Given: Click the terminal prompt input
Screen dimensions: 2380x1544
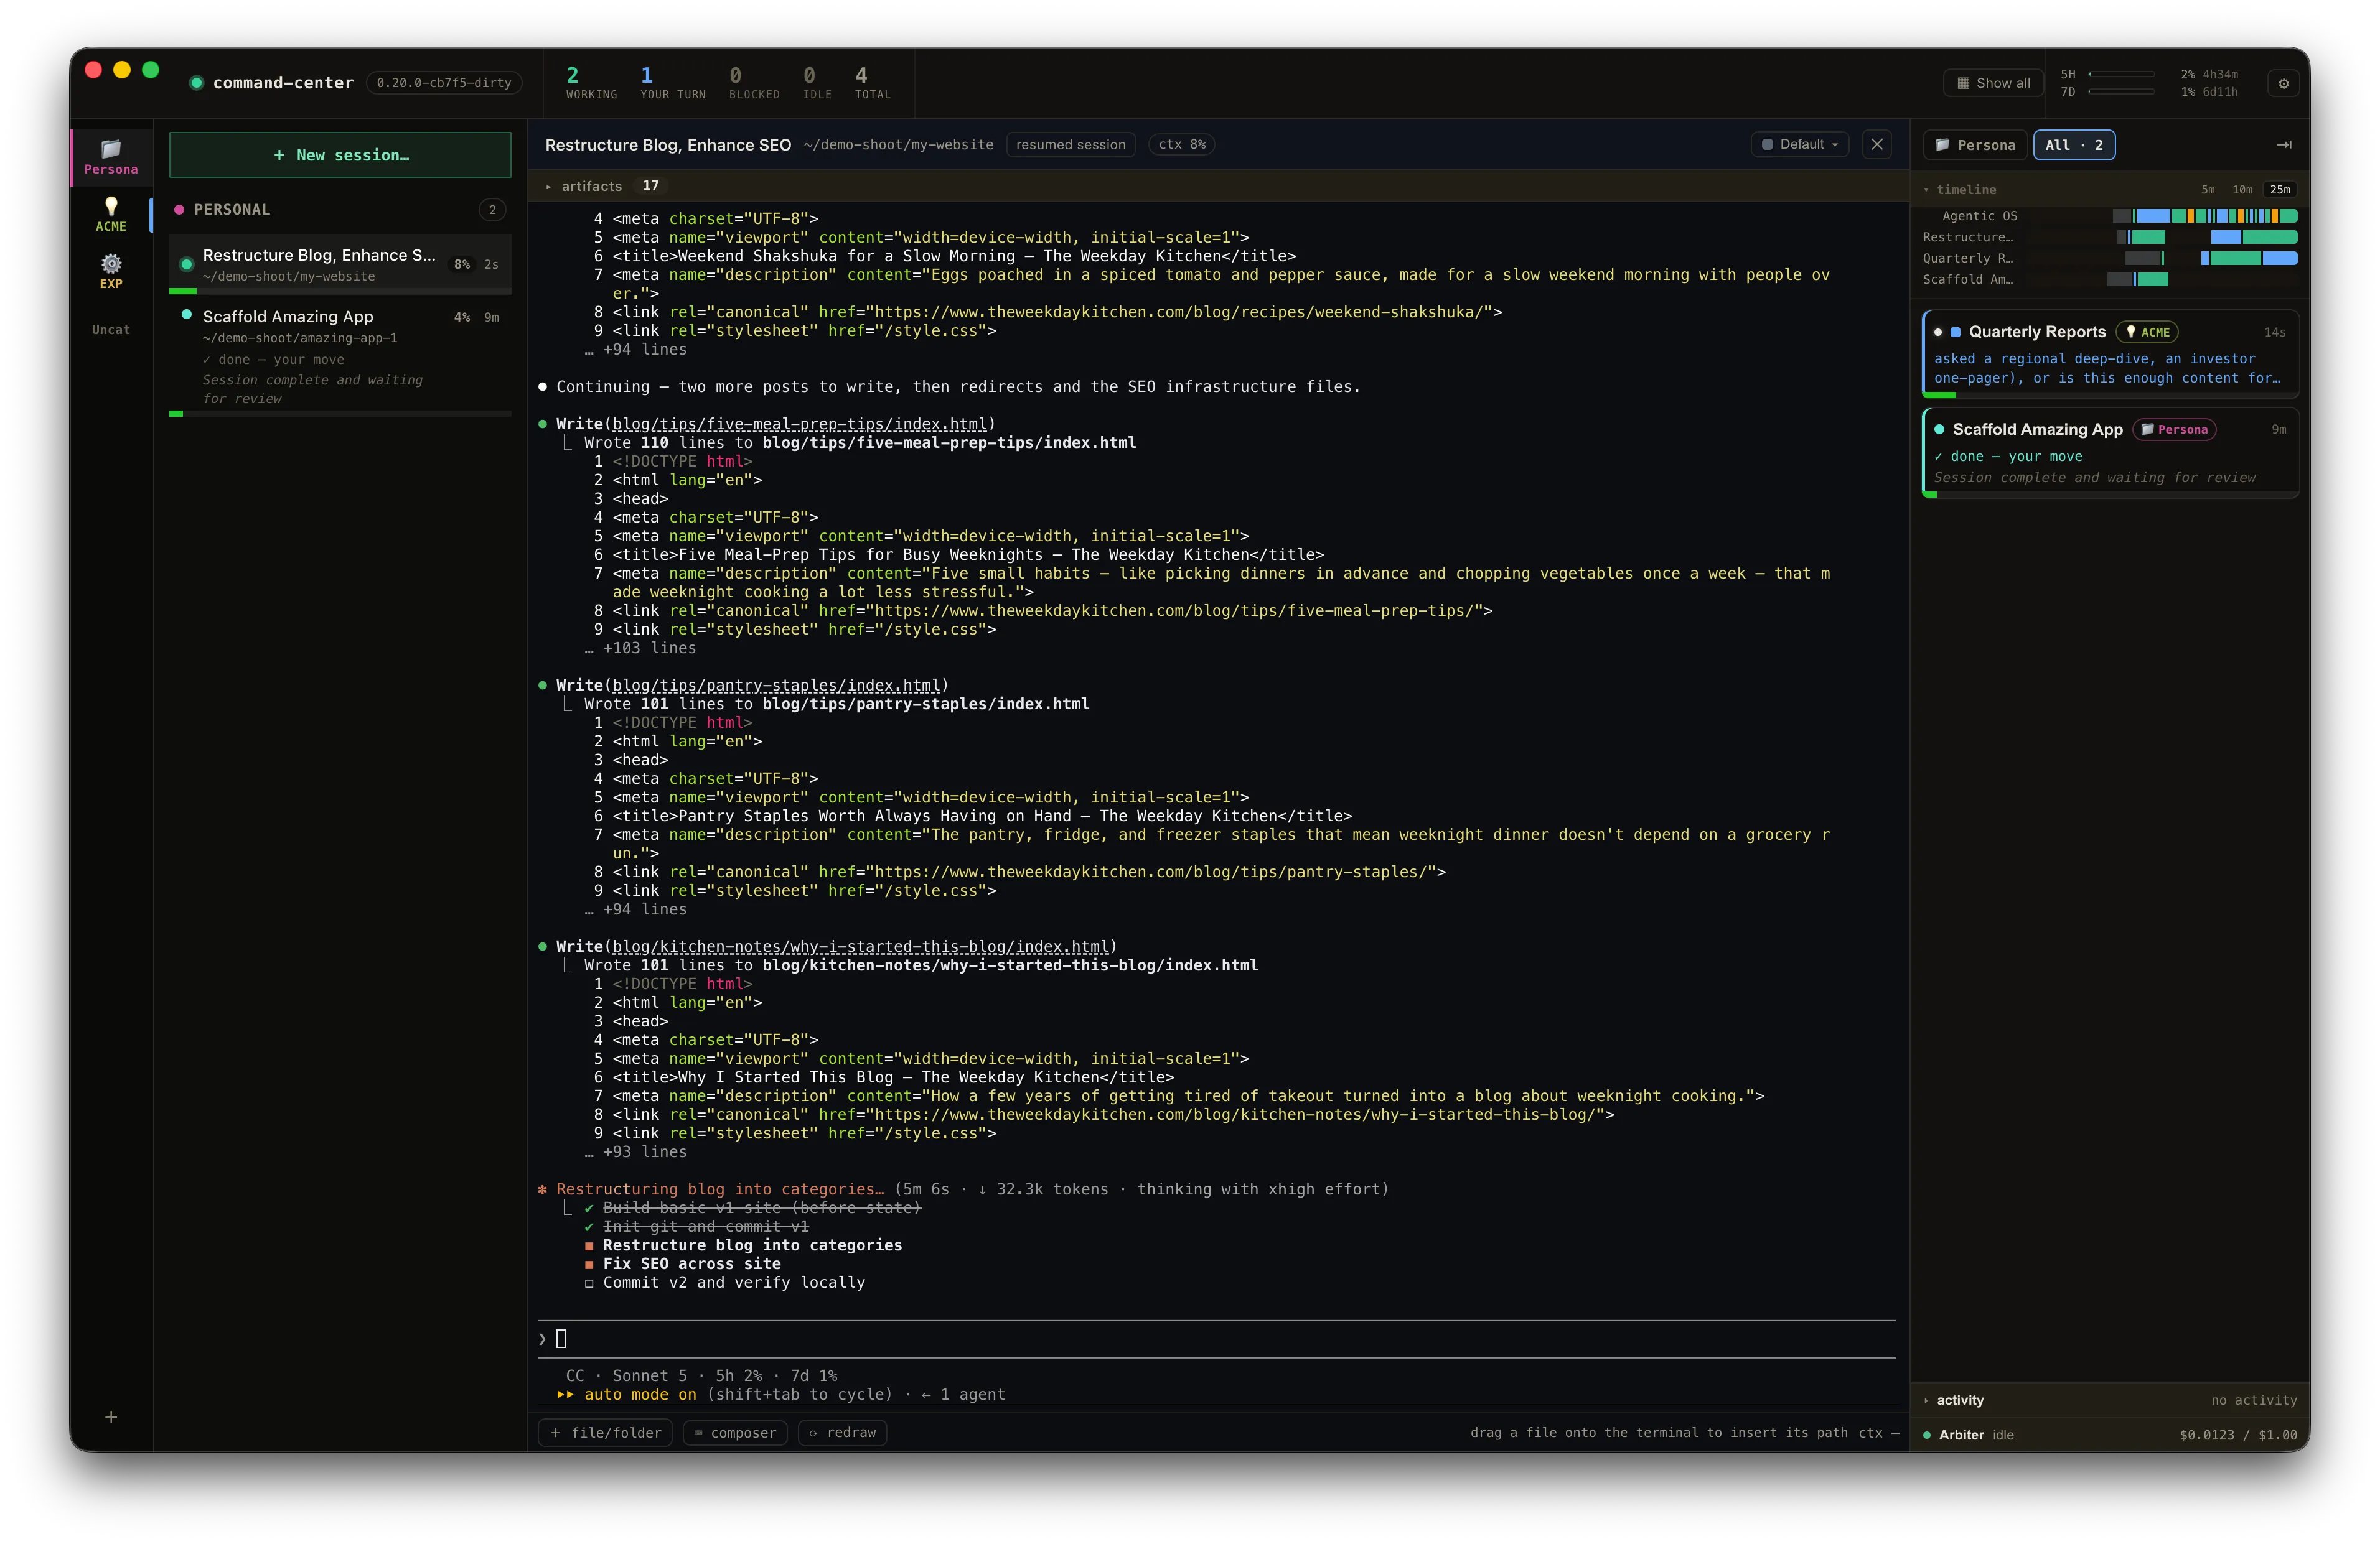Looking at the screenshot, I should 1216,1339.
